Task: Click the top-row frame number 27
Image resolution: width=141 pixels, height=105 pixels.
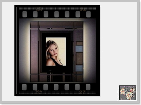Action: click(83, 10)
